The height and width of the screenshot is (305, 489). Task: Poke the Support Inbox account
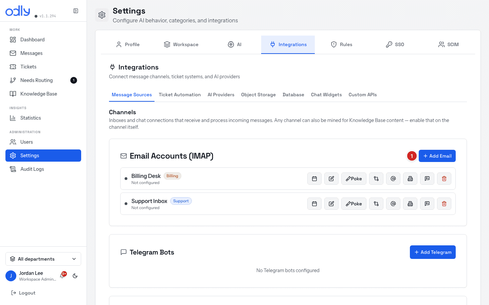pos(354,204)
